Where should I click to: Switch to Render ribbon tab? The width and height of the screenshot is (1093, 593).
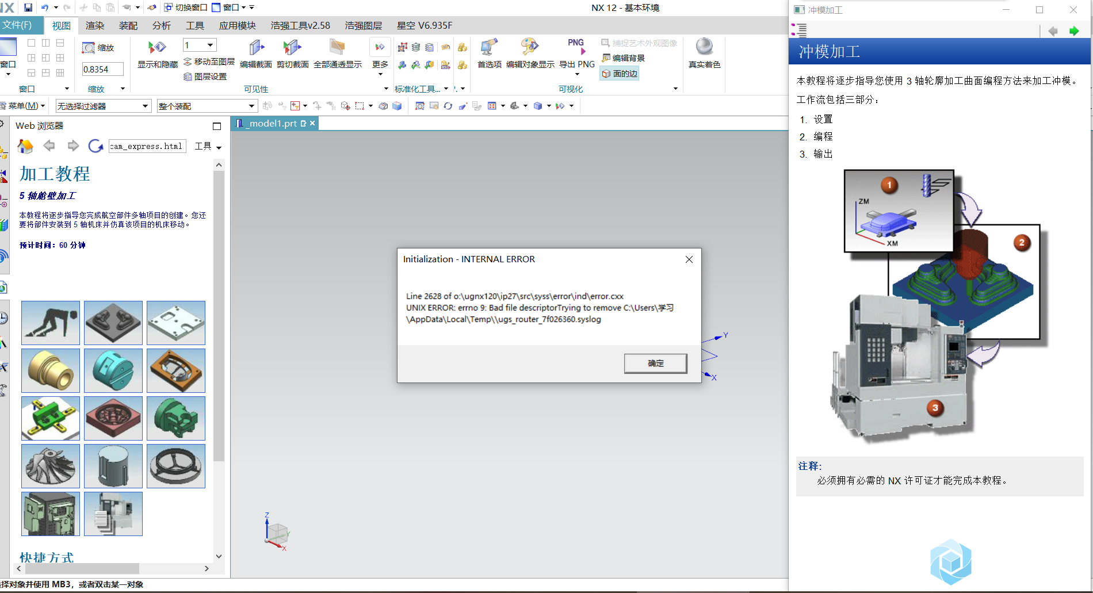coord(95,26)
